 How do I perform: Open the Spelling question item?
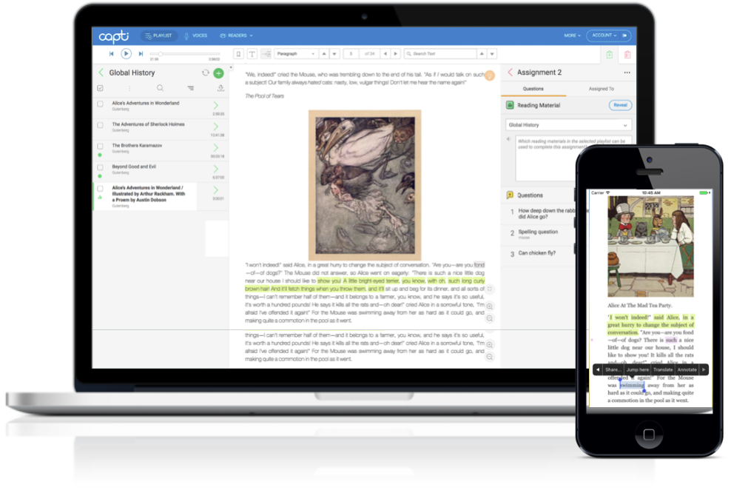[538, 232]
